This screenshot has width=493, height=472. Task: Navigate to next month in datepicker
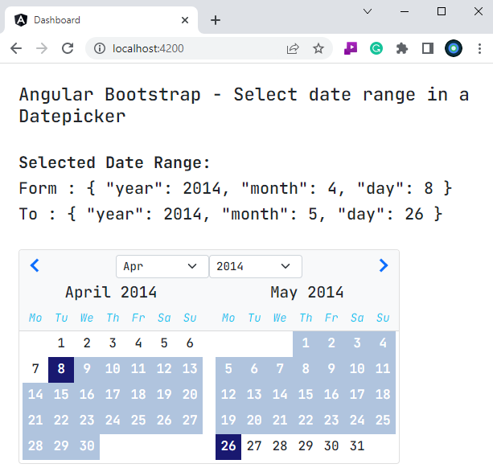pos(384,265)
